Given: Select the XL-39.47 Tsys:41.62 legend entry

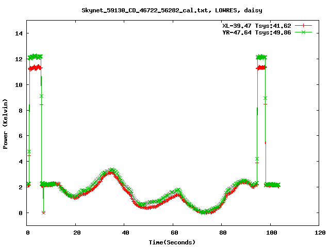Looking at the screenshot, I should tap(257, 26).
